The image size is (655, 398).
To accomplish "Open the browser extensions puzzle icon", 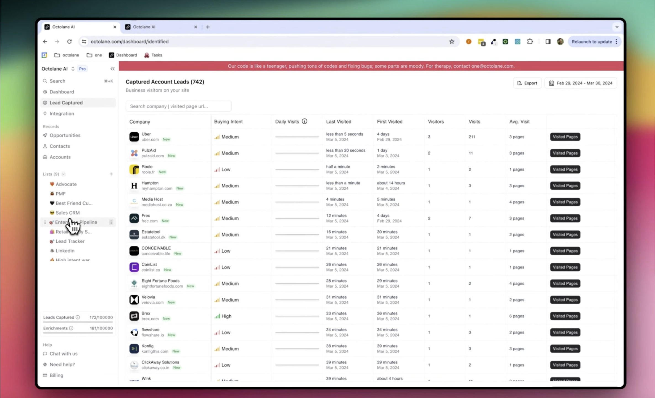I will coord(530,41).
